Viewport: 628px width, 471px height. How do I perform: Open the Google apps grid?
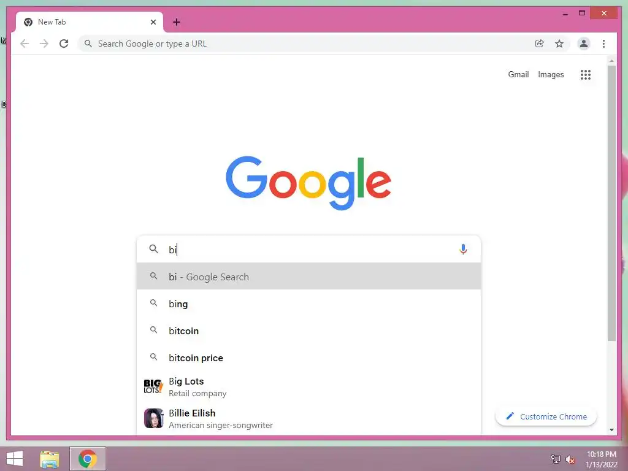[x=586, y=74]
